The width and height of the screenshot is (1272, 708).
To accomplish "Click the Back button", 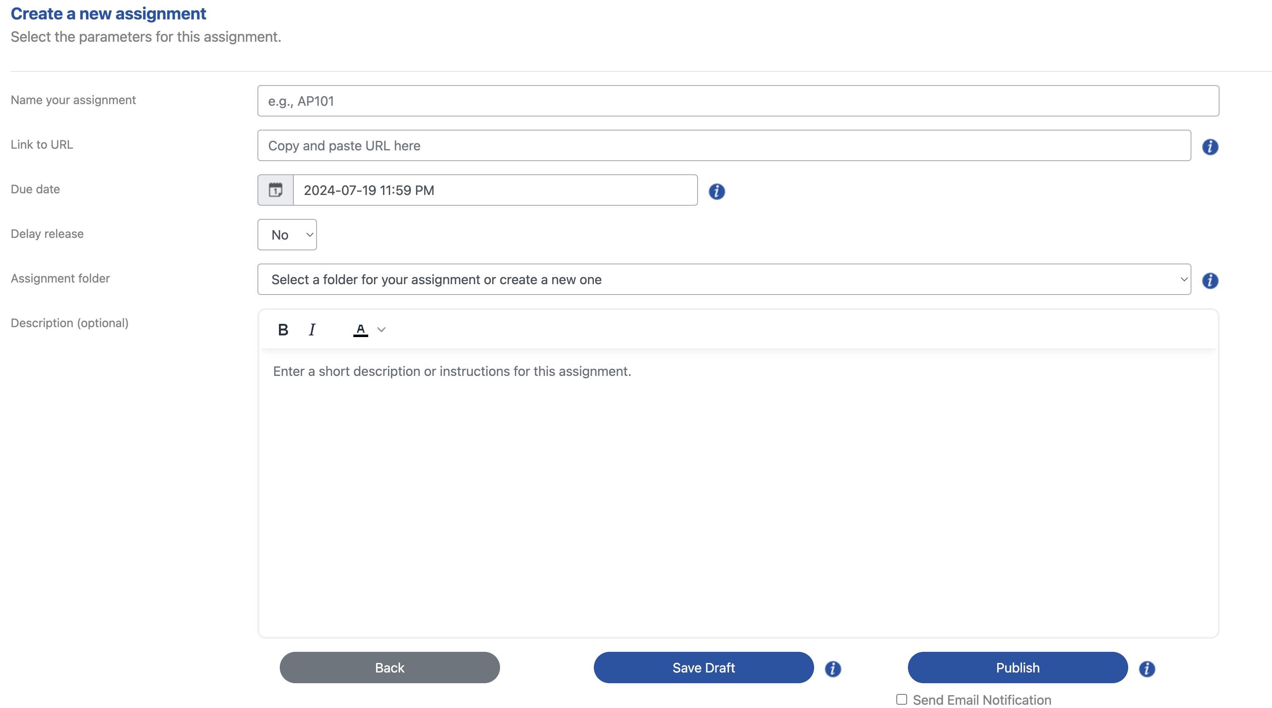I will pyautogui.click(x=390, y=668).
